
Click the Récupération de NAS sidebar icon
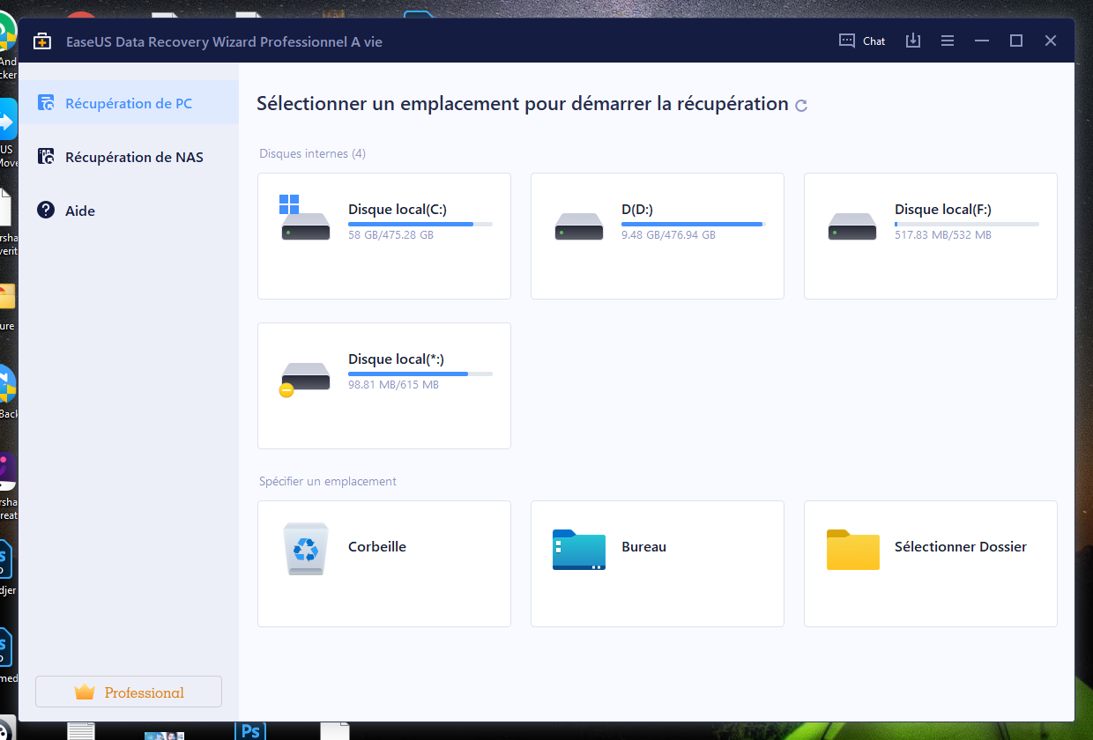pos(46,157)
